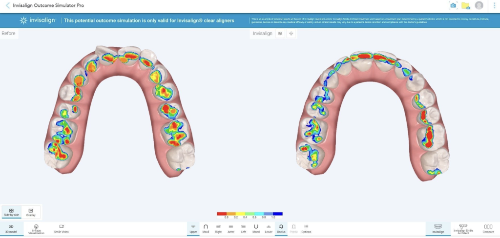Open the cloud folder icon
The image size is (500, 238).
tap(465, 5)
